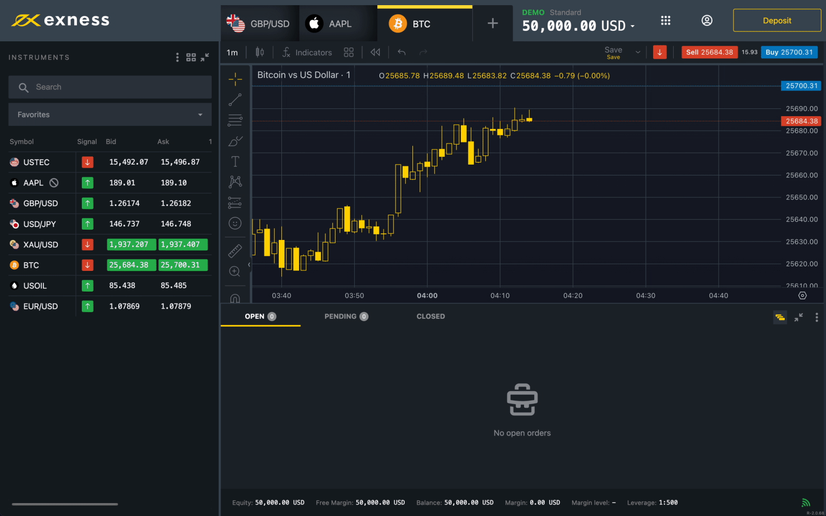The height and width of the screenshot is (516, 826).
Task: Select the brush drawing tool
Action: (235, 141)
